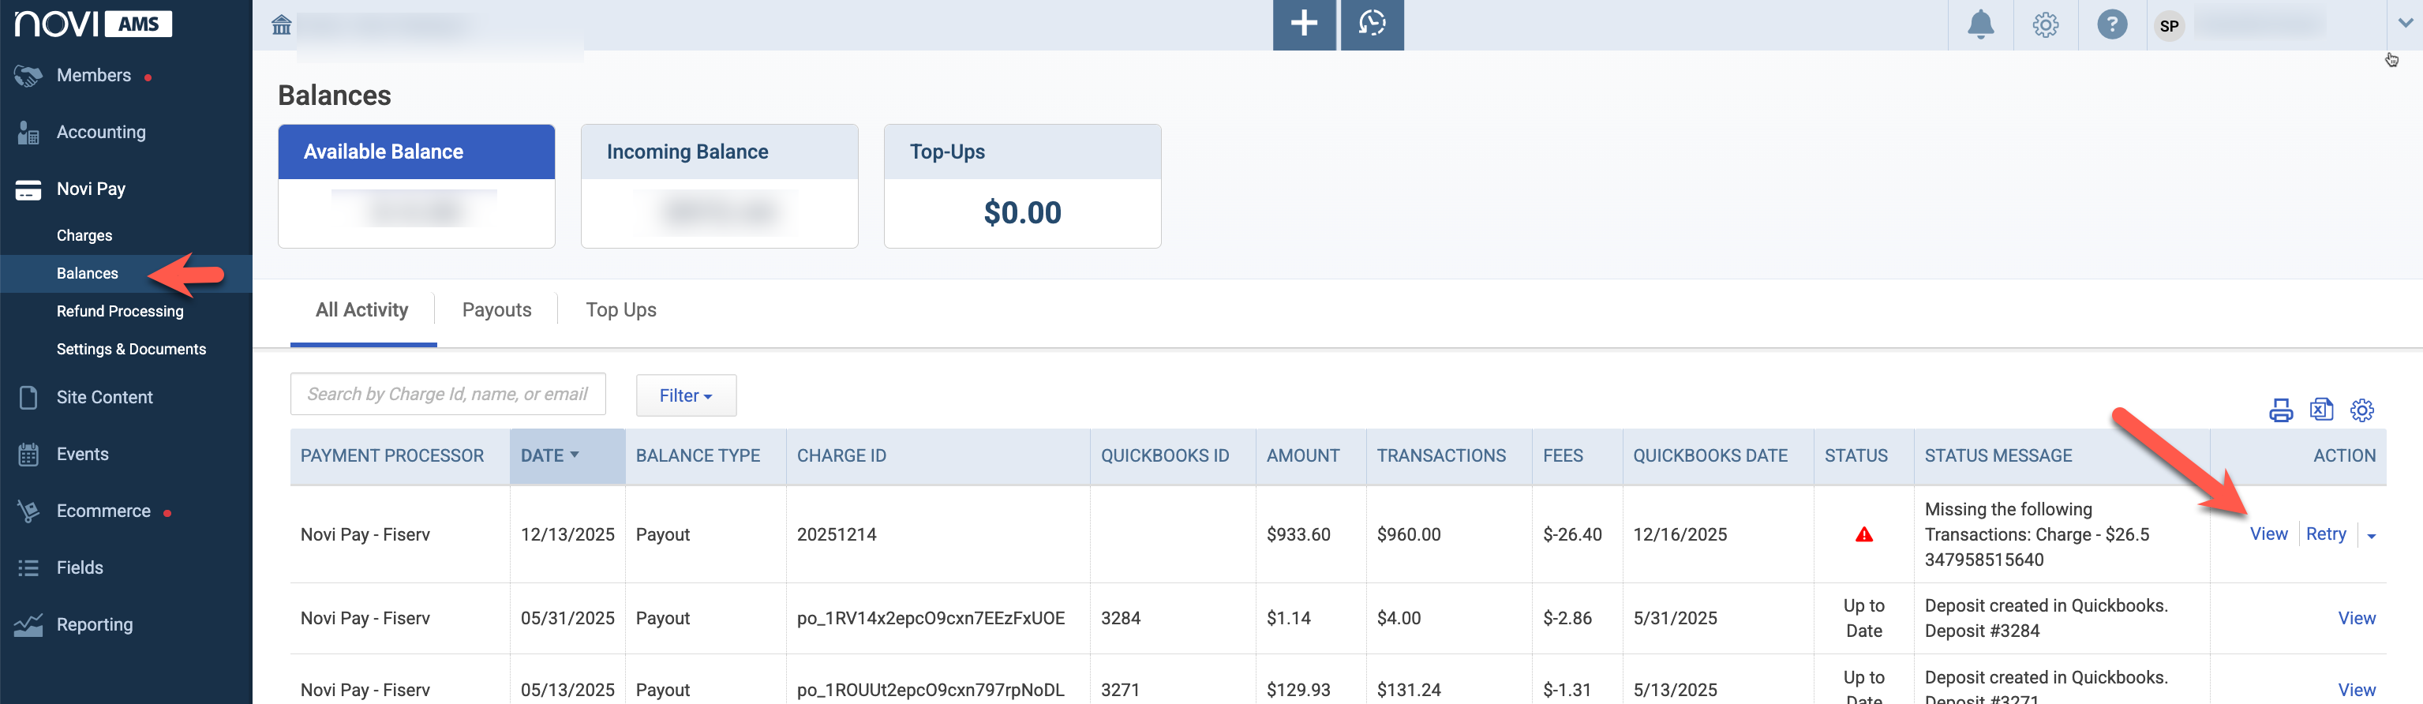Export the table to Excel
The height and width of the screenshot is (704, 2423).
click(2321, 410)
